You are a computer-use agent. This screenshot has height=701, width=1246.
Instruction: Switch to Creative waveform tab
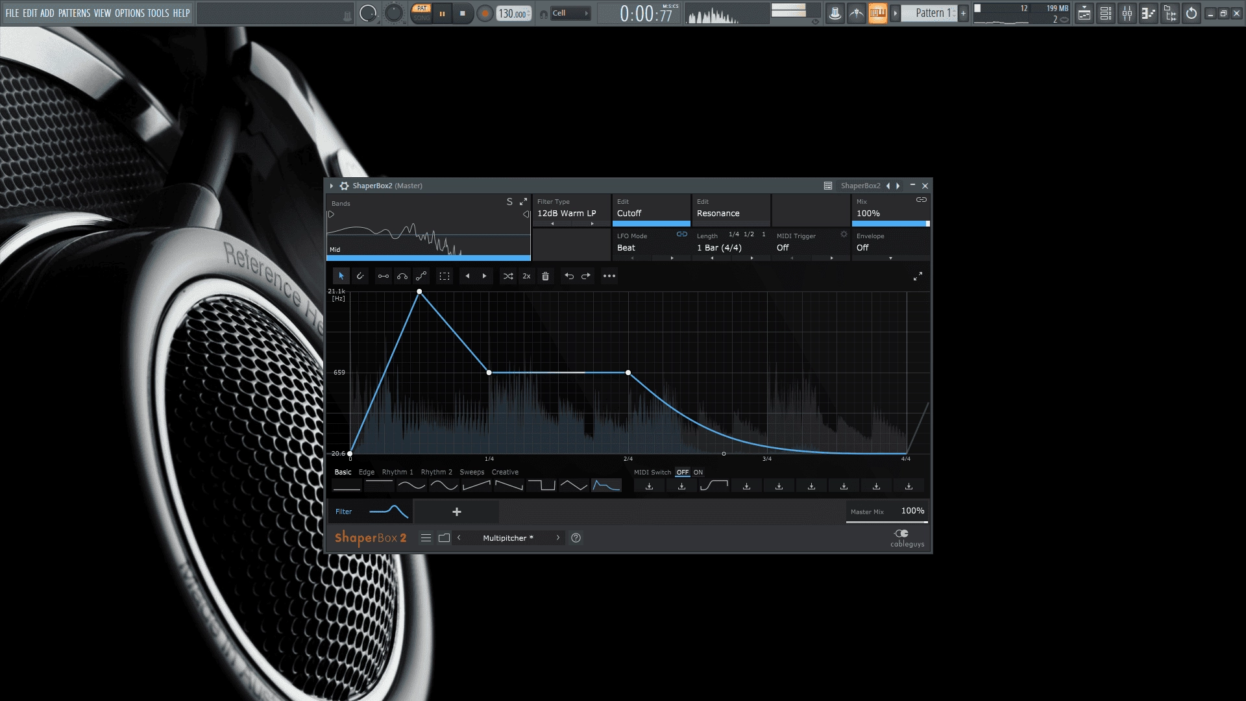(505, 473)
